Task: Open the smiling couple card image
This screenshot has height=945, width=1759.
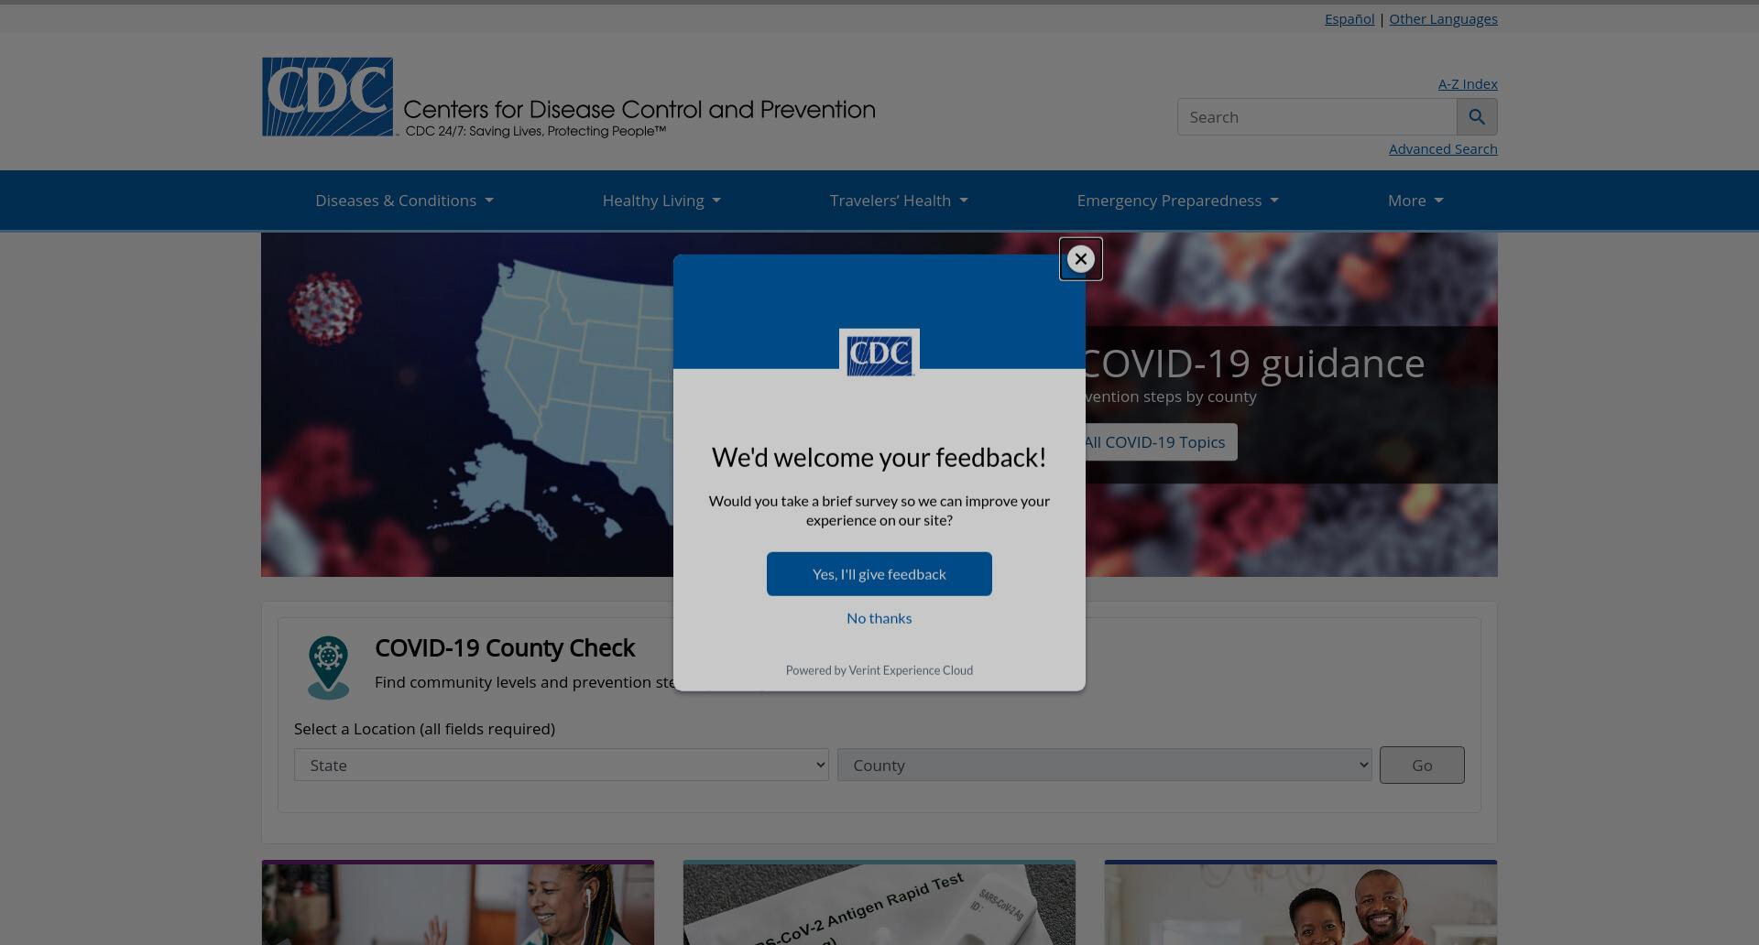Action: pos(1301,903)
